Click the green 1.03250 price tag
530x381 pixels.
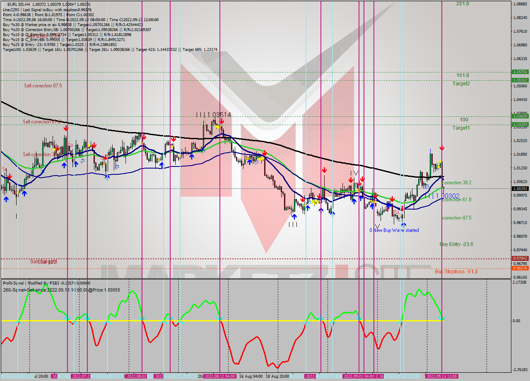(520, 124)
